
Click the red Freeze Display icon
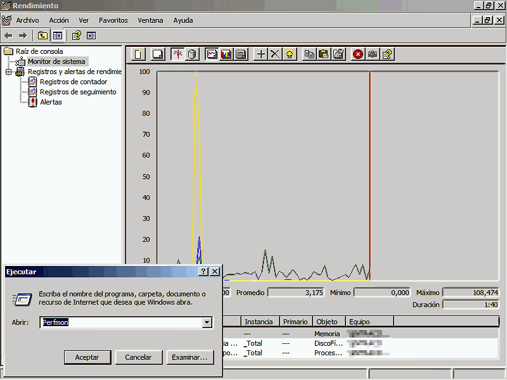358,54
